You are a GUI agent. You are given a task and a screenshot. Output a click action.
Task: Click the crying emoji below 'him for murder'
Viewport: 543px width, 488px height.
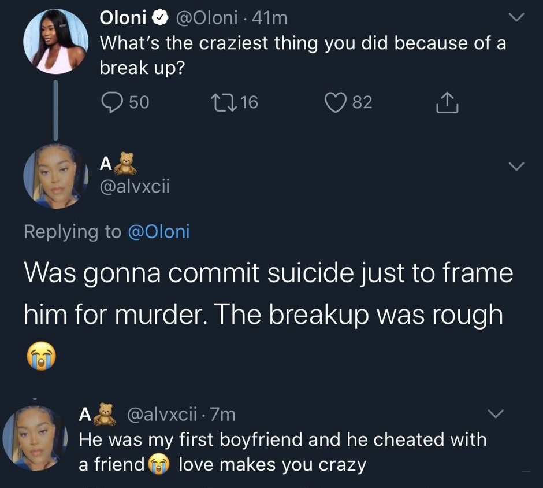click(x=40, y=354)
